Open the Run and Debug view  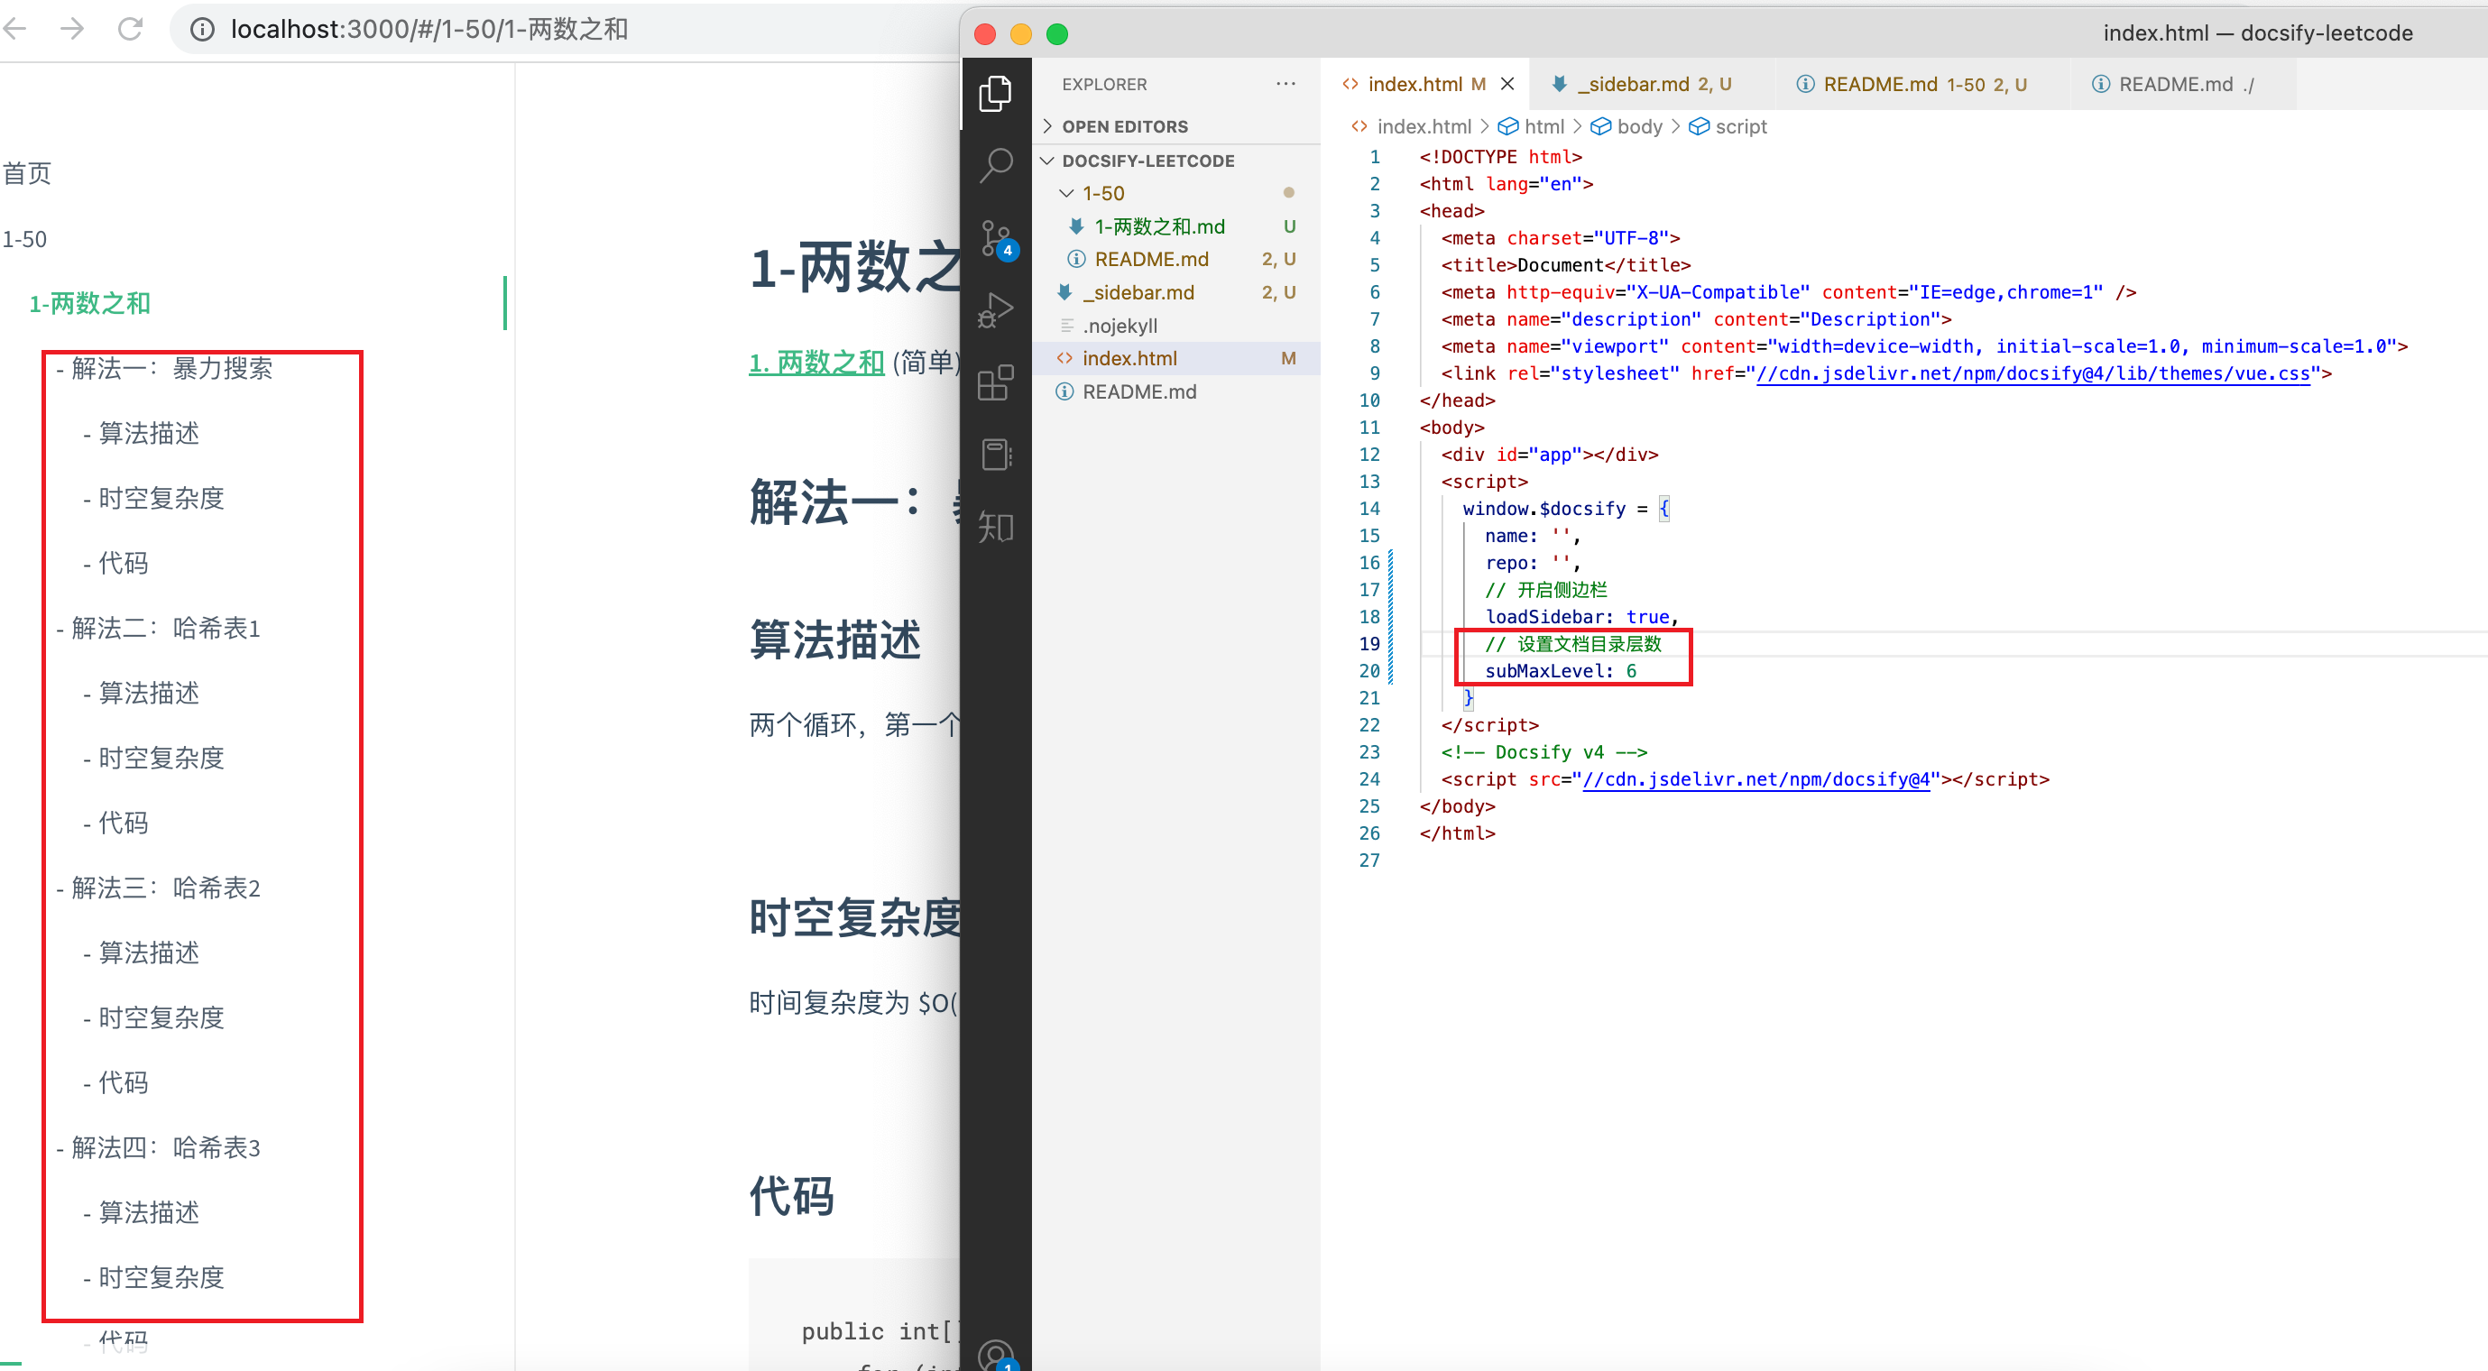click(x=995, y=311)
